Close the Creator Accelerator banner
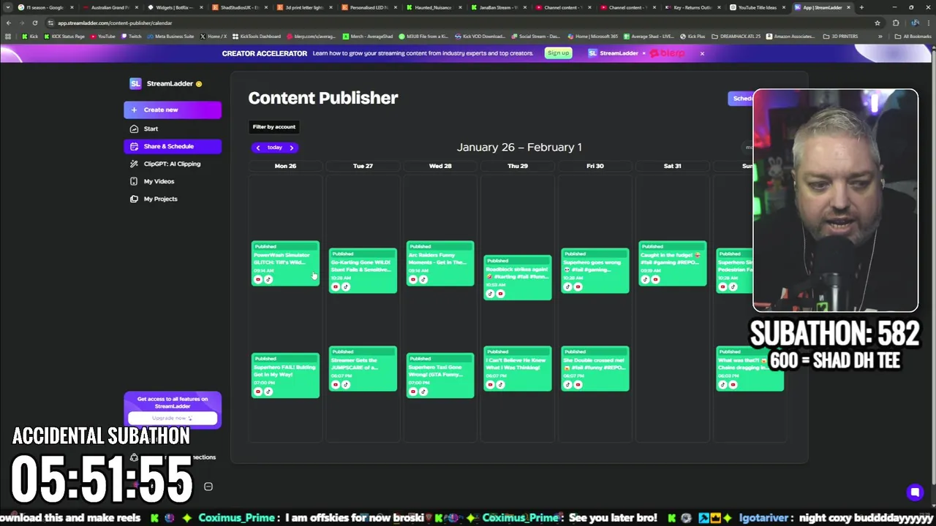 (x=702, y=53)
